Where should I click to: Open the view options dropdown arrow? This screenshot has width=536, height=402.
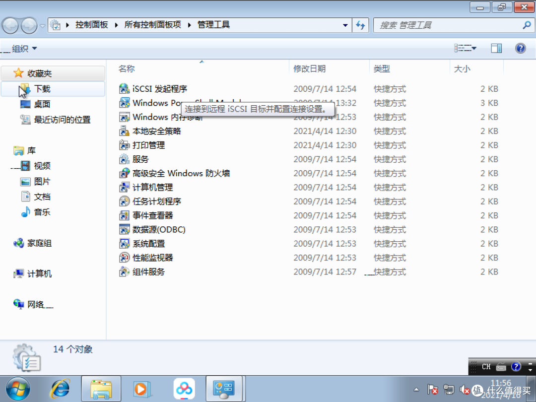tap(474, 48)
